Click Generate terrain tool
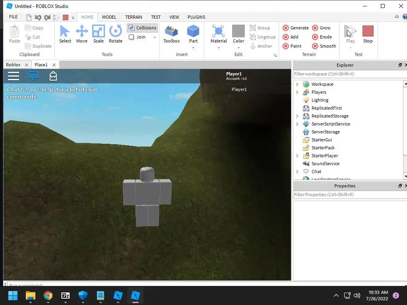Image resolution: width=407 pixels, height=305 pixels. pyautogui.click(x=296, y=28)
